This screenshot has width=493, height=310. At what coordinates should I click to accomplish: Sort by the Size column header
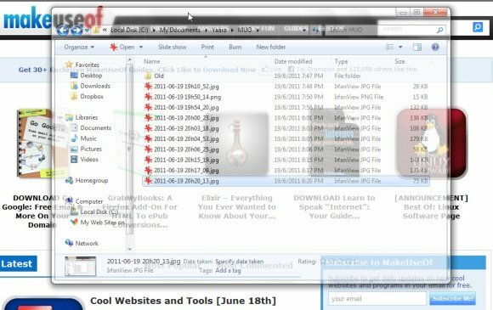[x=400, y=61]
